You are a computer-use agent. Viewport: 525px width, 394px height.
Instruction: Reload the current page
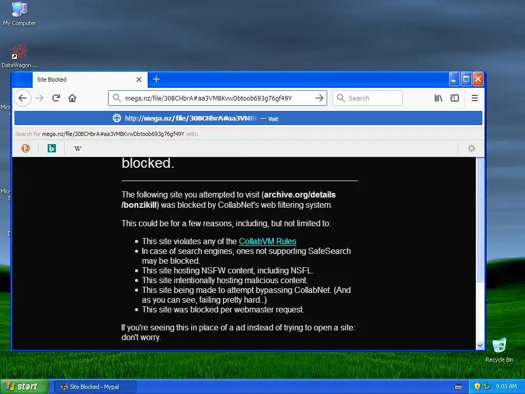(x=56, y=98)
